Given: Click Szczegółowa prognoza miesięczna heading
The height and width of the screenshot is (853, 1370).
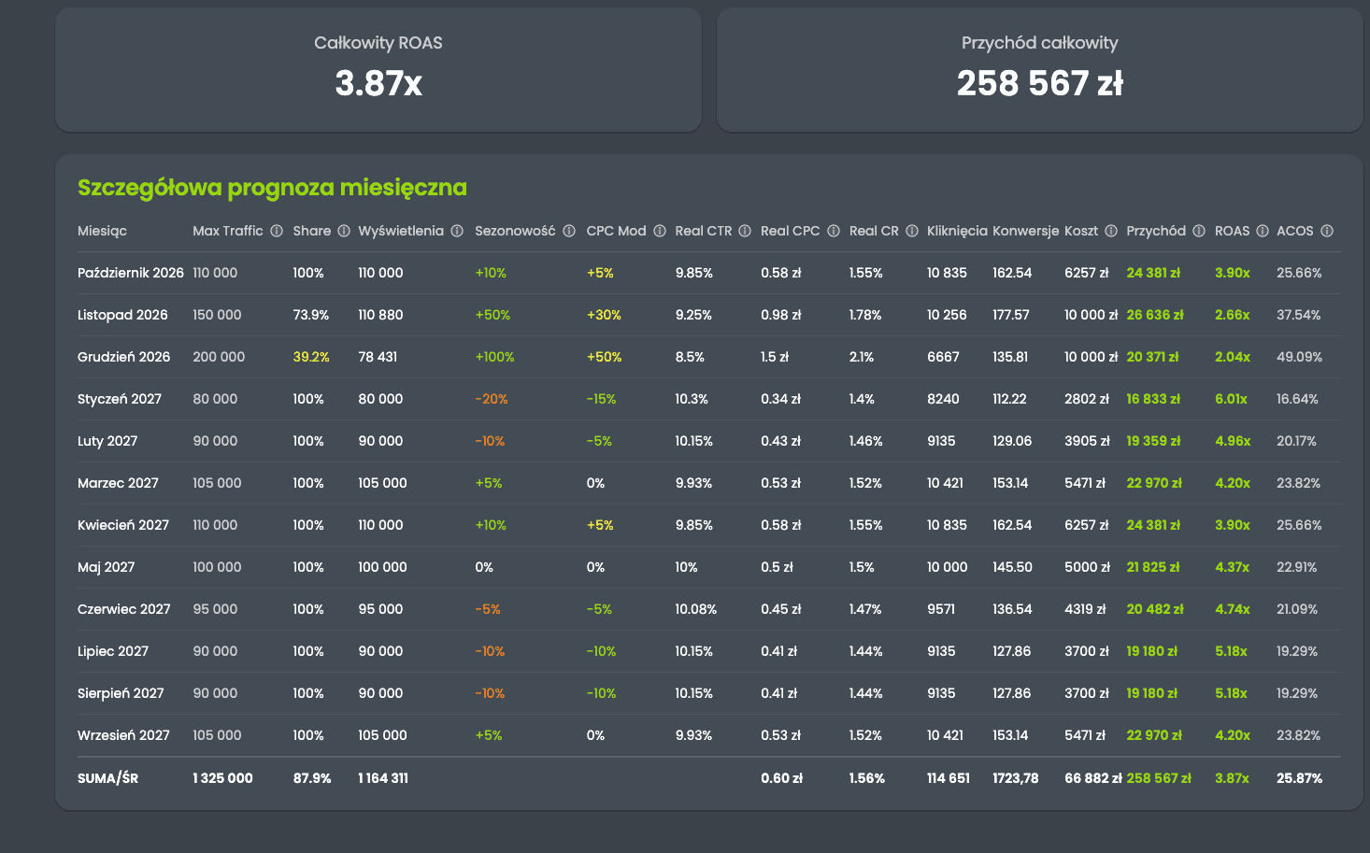Looking at the screenshot, I should [272, 188].
